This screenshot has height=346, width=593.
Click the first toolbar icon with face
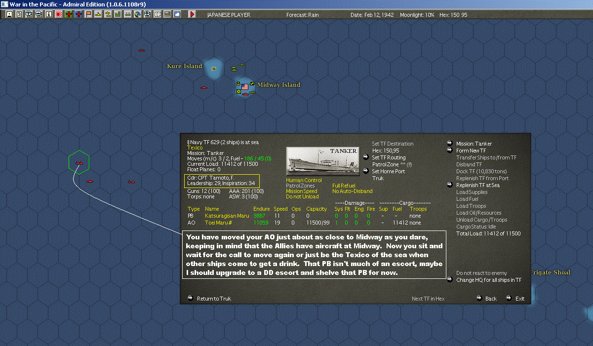(x=9, y=14)
